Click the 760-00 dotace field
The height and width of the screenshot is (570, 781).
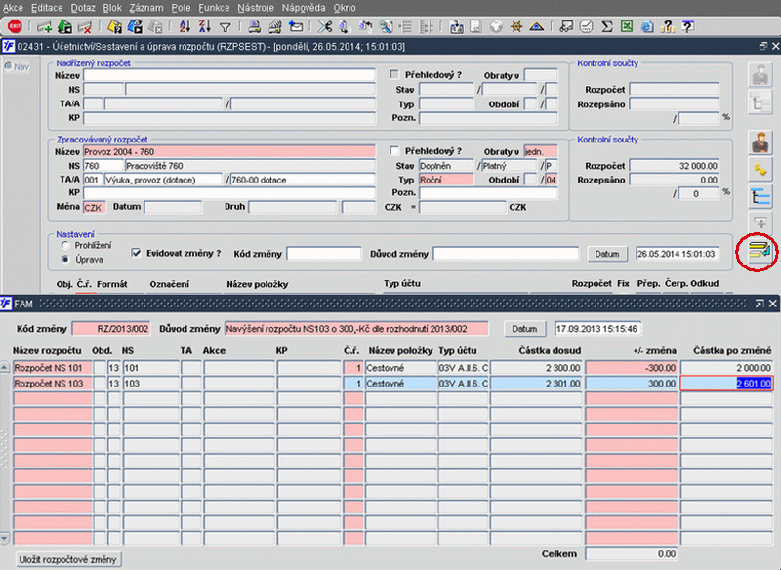(x=303, y=180)
